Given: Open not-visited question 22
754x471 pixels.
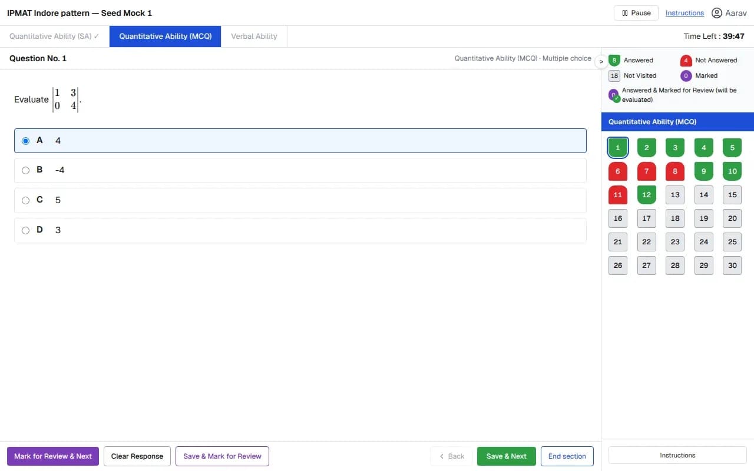Looking at the screenshot, I should pyautogui.click(x=646, y=242).
